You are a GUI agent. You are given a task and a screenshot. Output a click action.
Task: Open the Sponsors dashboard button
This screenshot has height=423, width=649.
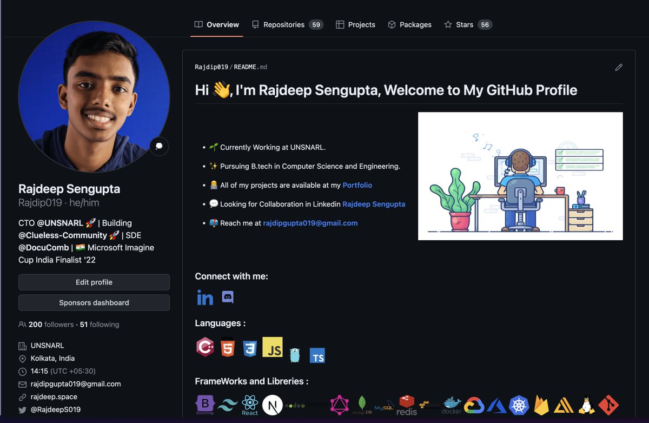pos(94,302)
